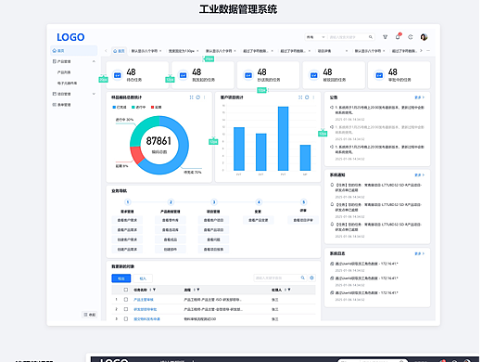Click the LOGO in the top-left corner
The width and height of the screenshot is (482, 362).
pyautogui.click(x=70, y=37)
